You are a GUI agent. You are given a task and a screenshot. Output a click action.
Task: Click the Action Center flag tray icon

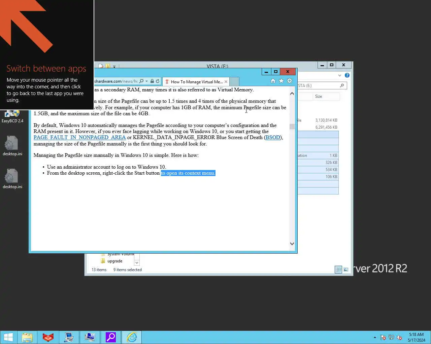point(383,337)
